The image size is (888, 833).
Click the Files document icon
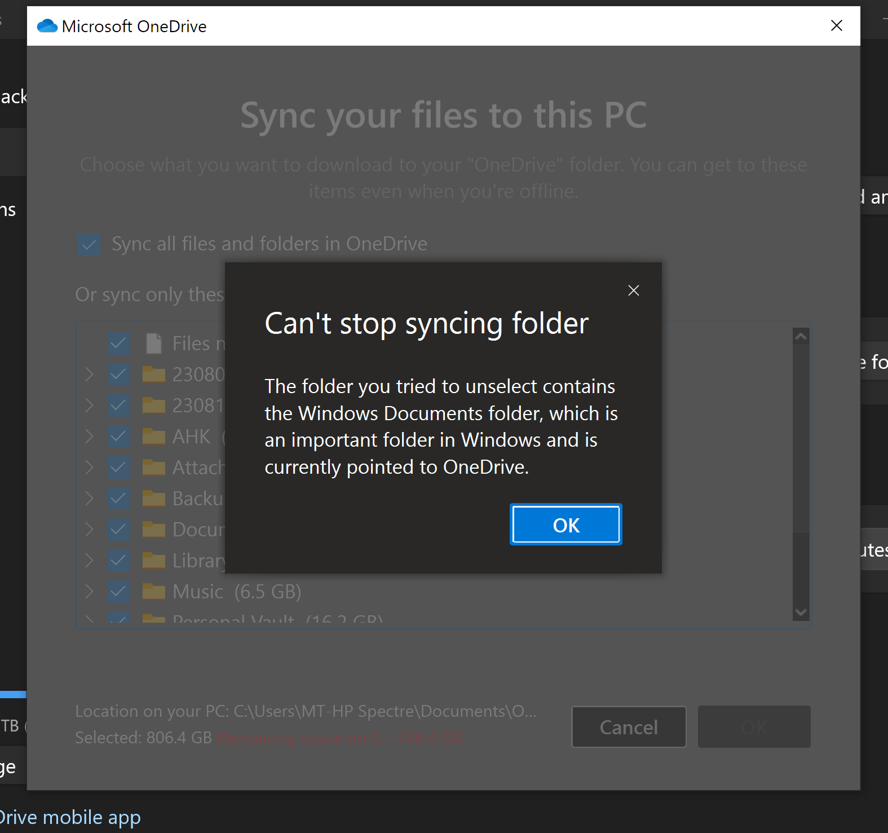click(x=153, y=343)
